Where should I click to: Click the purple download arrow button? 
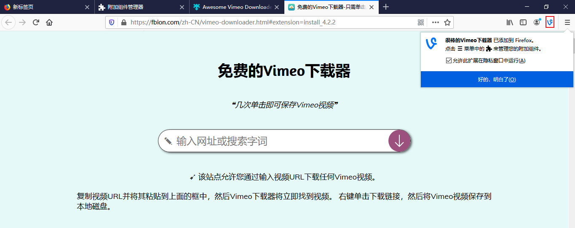click(x=399, y=141)
